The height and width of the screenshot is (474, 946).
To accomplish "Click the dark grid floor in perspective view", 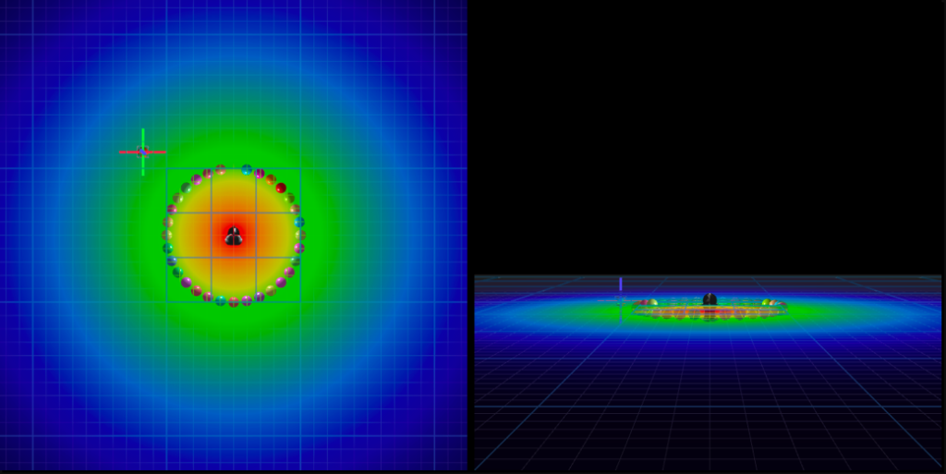I will tap(709, 407).
